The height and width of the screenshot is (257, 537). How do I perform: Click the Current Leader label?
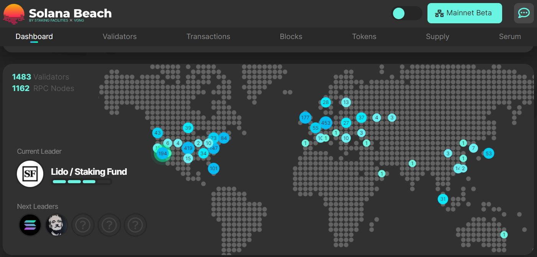click(x=39, y=151)
